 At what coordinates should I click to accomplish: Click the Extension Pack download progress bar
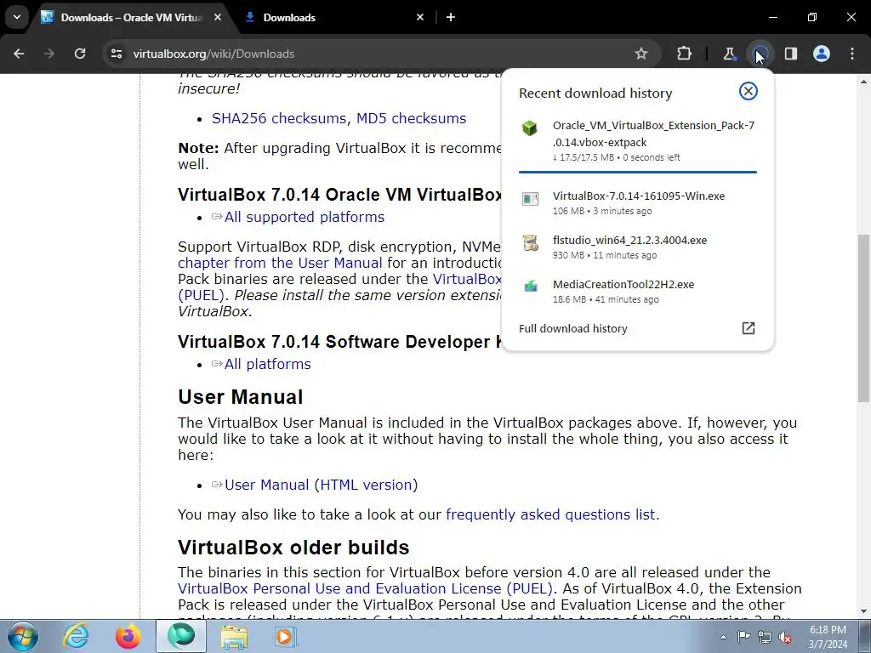point(638,172)
